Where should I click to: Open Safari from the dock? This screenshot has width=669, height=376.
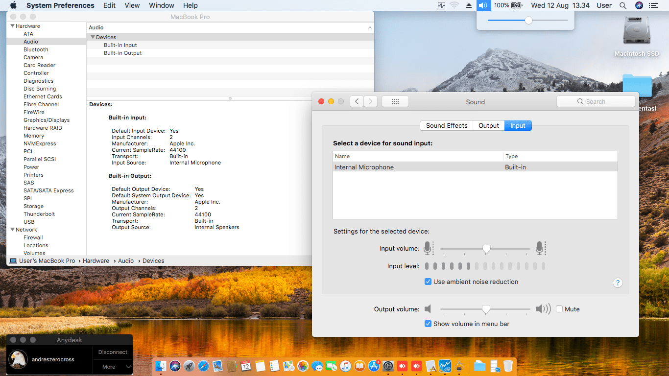tap(203, 366)
